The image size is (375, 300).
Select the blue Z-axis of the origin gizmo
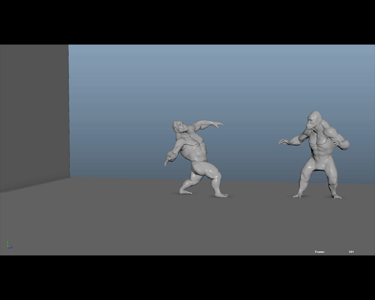point(10,248)
